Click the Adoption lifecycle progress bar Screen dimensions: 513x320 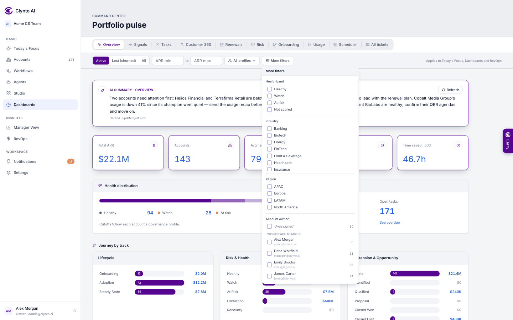coord(159,283)
